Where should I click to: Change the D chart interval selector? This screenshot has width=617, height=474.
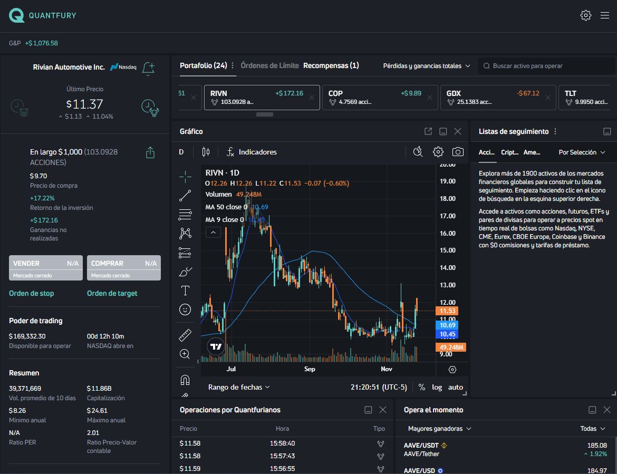[x=181, y=152]
